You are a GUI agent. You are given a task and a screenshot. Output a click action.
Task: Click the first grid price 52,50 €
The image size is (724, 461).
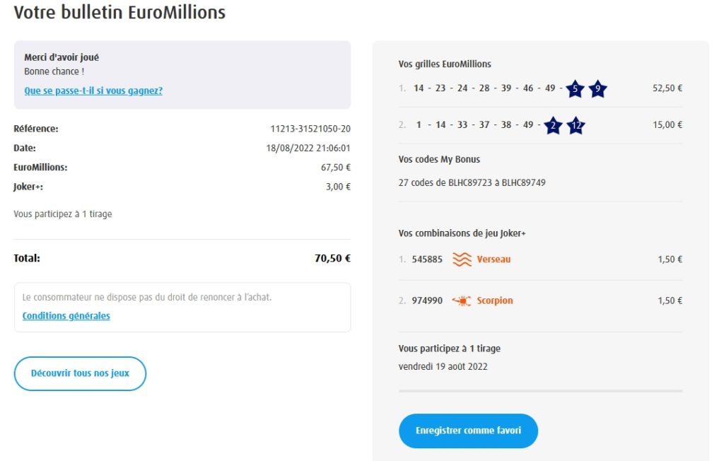[667, 88]
